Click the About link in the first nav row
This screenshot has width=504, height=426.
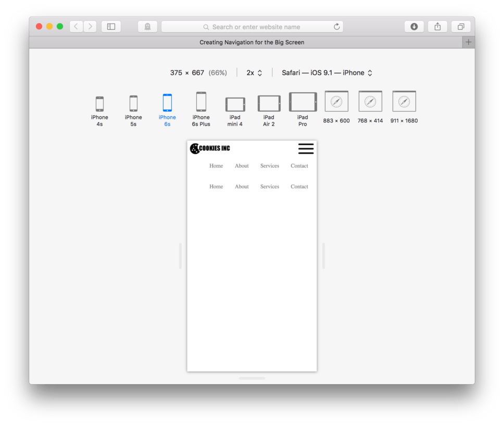(242, 166)
